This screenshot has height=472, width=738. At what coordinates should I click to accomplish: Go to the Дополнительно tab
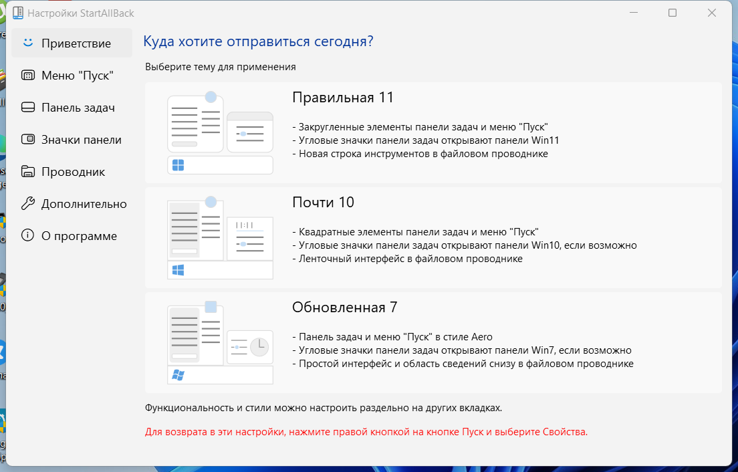coord(72,203)
